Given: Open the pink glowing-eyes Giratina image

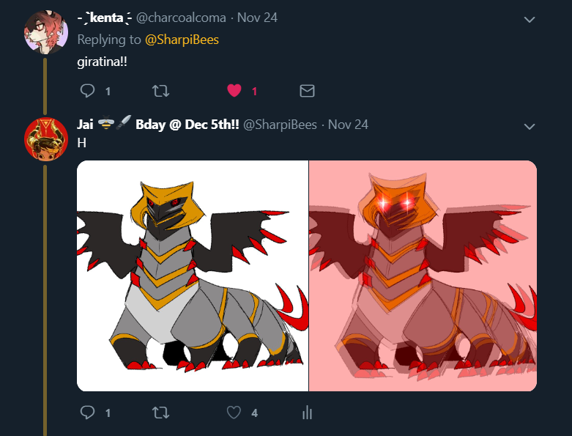Looking at the screenshot, I should point(423,276).
